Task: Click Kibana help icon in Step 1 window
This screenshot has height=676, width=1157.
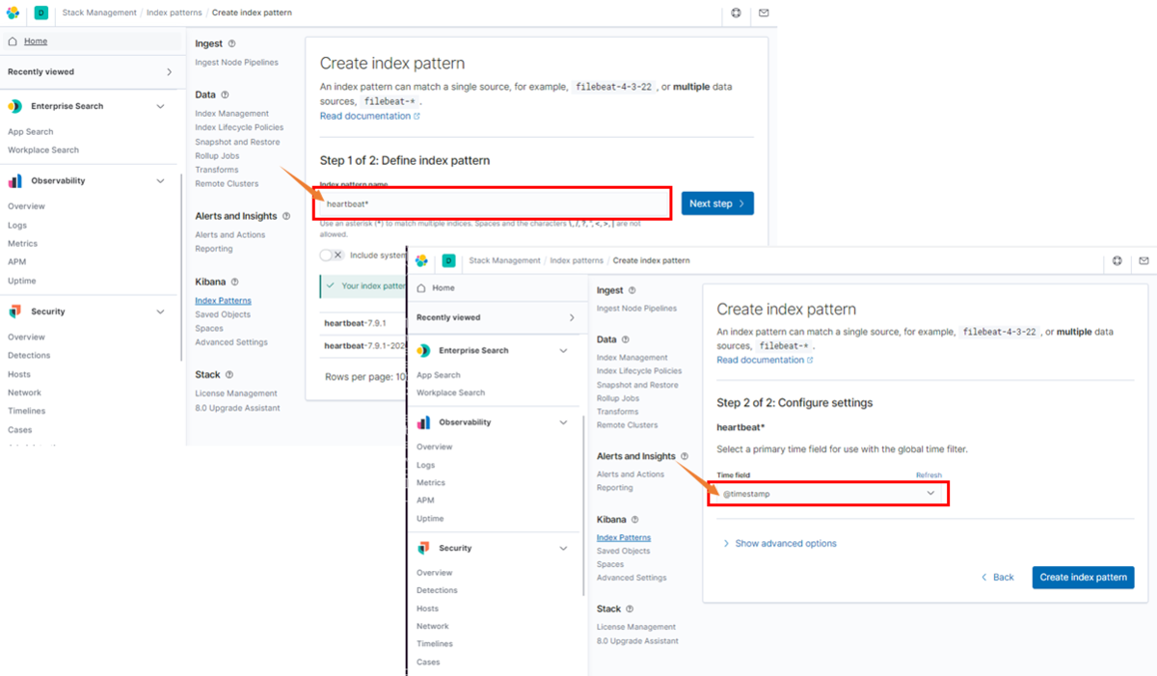Action: click(x=235, y=282)
